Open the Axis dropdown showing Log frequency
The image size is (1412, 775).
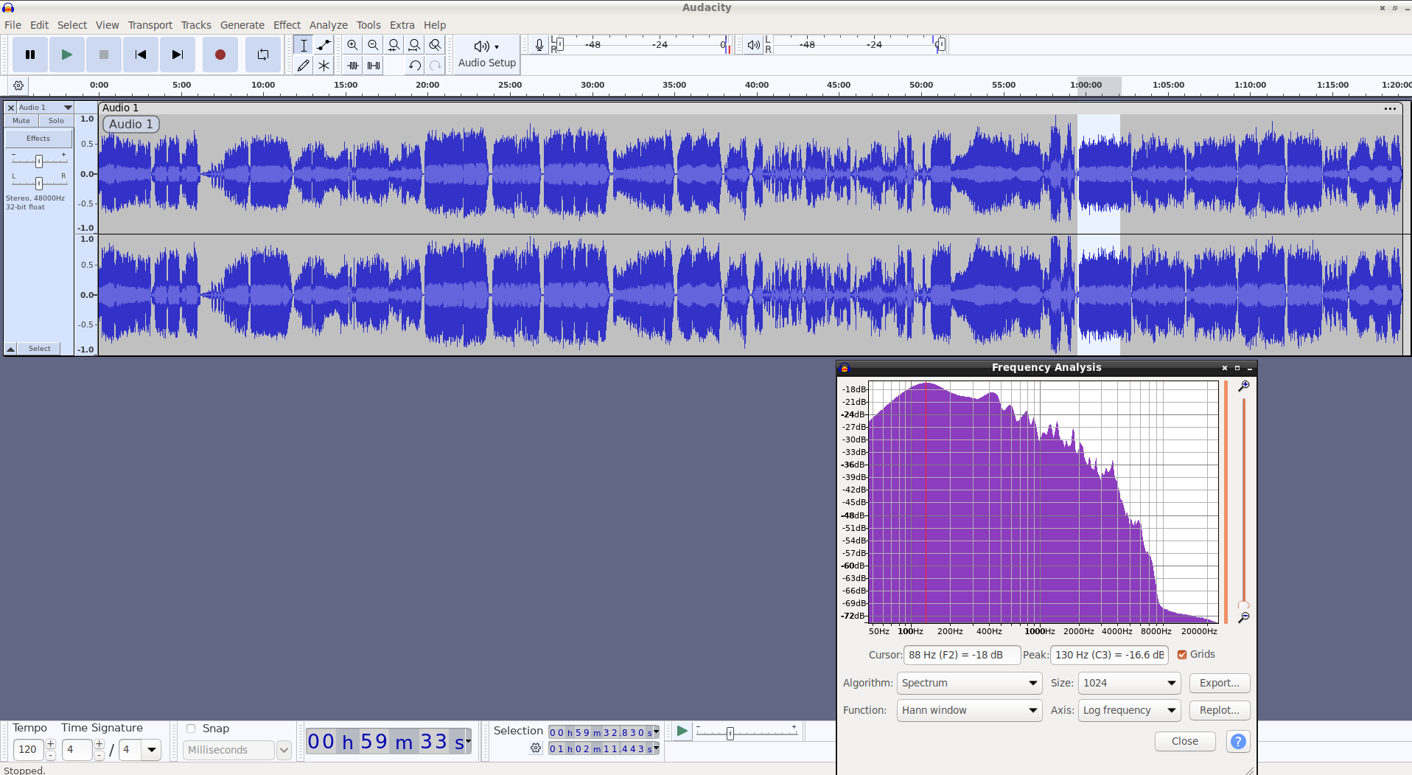pyautogui.click(x=1129, y=710)
